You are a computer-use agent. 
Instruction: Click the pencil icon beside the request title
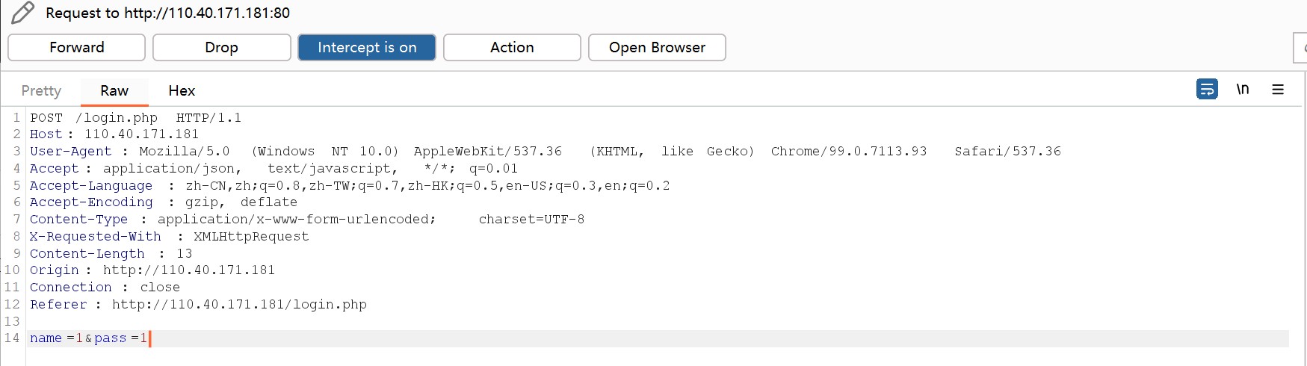[x=23, y=13]
